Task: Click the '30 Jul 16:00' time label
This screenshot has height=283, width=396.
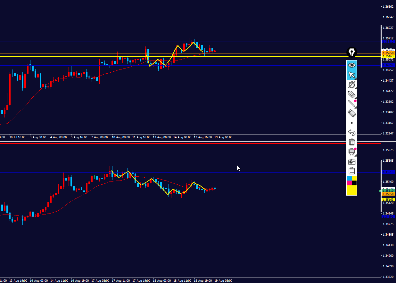Action: click(17, 137)
